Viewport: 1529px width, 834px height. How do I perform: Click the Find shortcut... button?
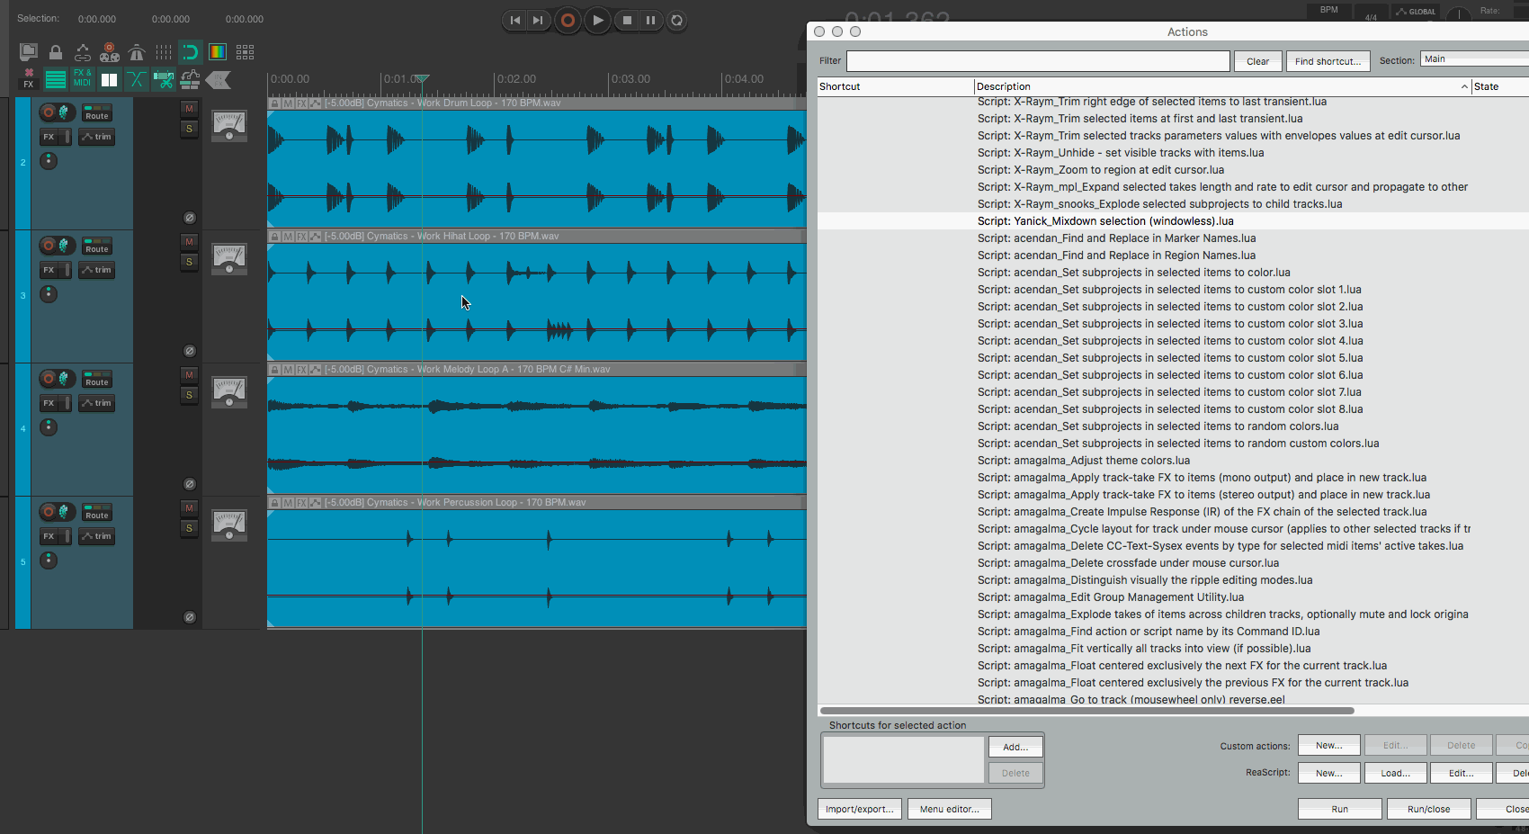pos(1328,61)
